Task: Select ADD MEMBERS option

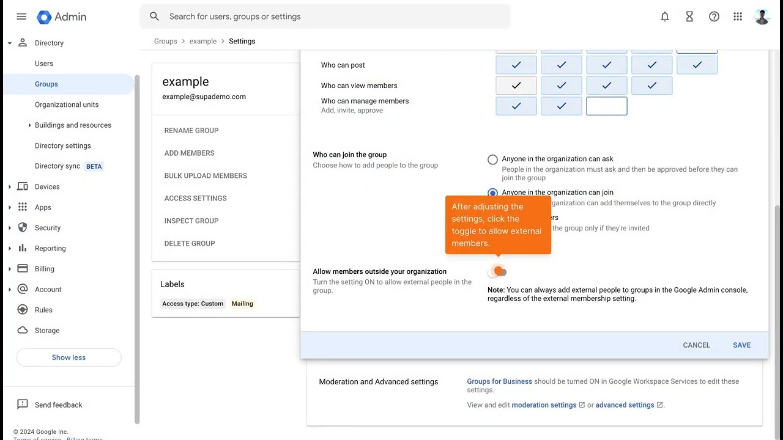Action: pyautogui.click(x=189, y=153)
